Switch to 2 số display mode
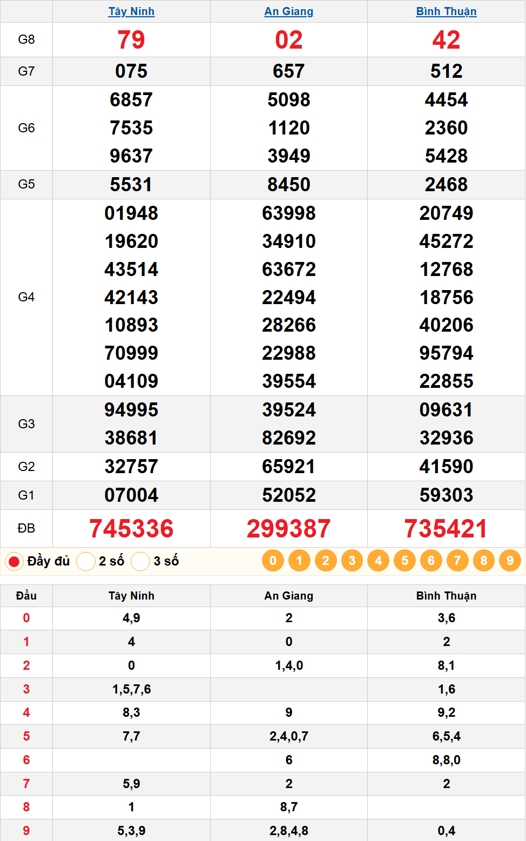 (86, 562)
